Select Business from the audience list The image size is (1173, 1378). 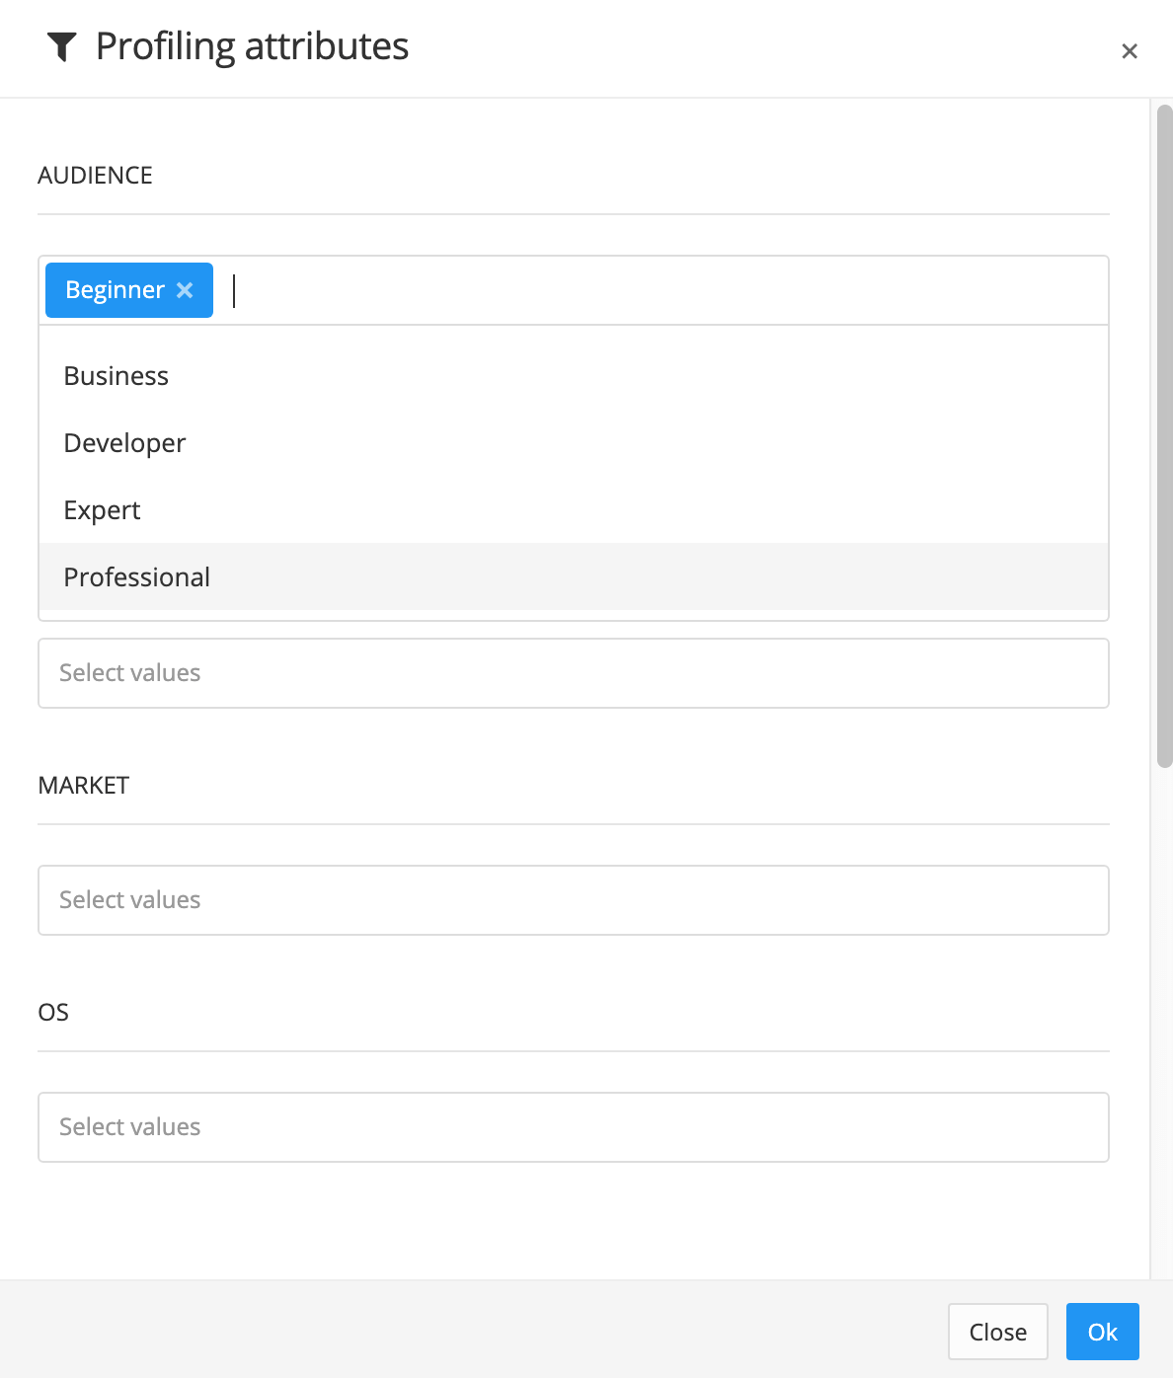(x=116, y=375)
